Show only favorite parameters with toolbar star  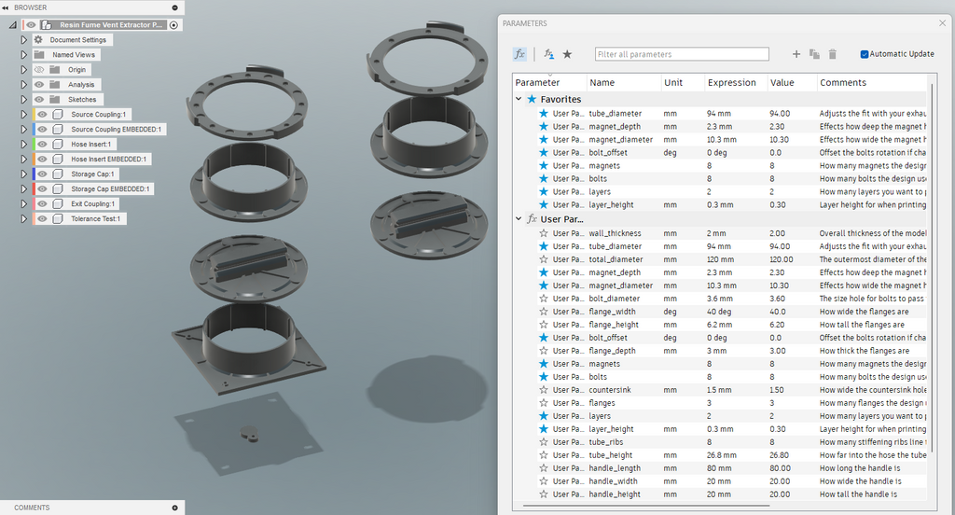tap(567, 54)
